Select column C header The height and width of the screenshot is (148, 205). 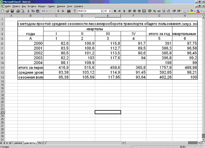tap(56, 16)
